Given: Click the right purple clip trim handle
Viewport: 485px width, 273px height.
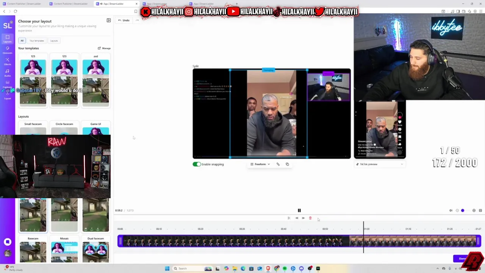Looking at the screenshot, I should (x=479, y=241).
